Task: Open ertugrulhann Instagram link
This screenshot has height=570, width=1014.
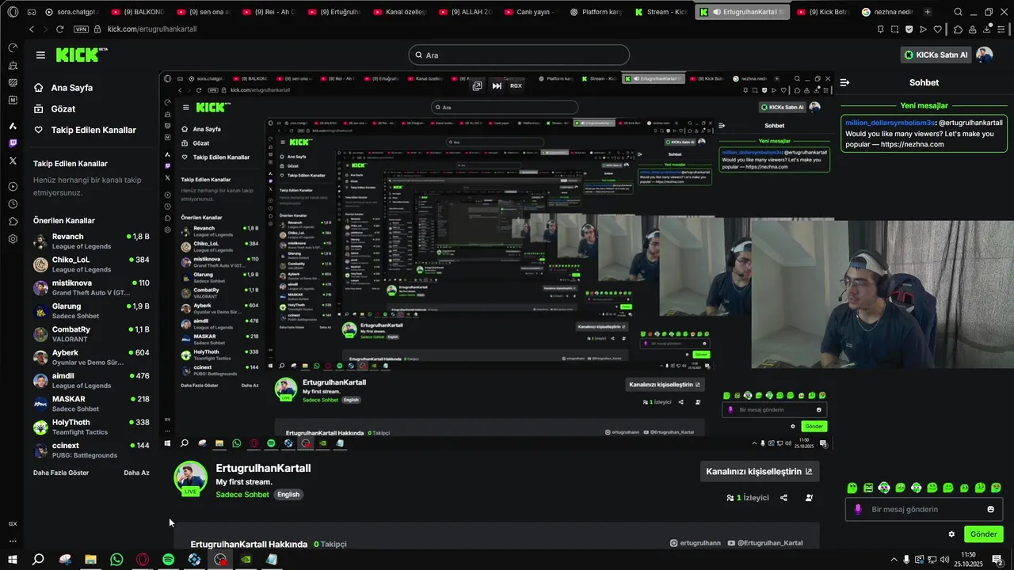Action: tap(696, 543)
